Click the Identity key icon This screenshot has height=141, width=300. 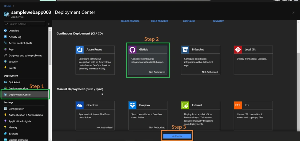5,128
